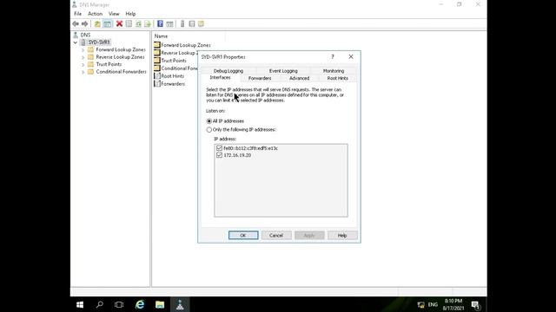Click the network icon in system tray

(420, 304)
